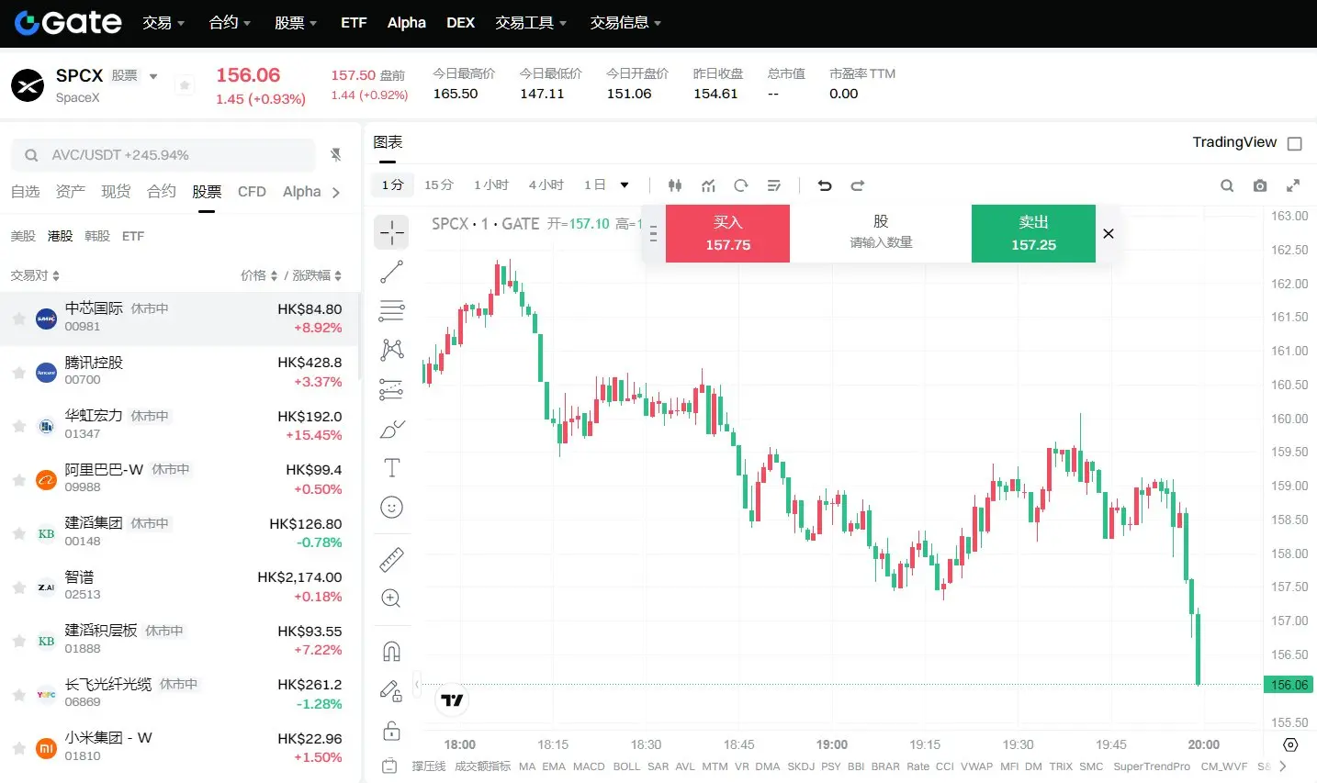Image resolution: width=1317 pixels, height=783 pixels.
Task: Sort list by 涨跌幅
Action: coord(317,275)
